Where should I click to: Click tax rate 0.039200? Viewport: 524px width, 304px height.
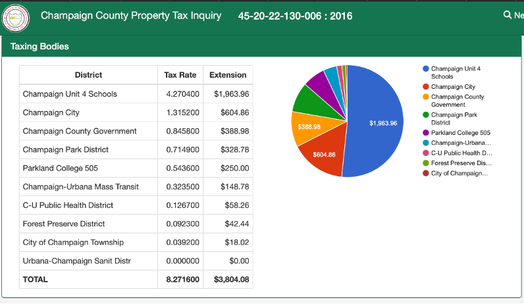[x=183, y=243]
